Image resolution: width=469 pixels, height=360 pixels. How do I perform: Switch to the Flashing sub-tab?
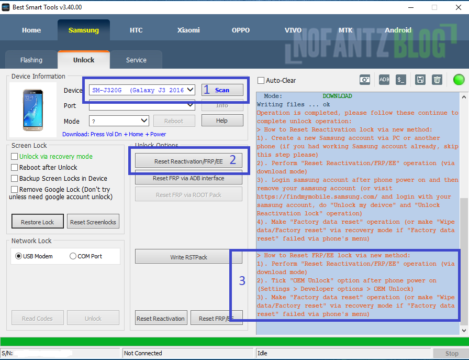[31, 60]
